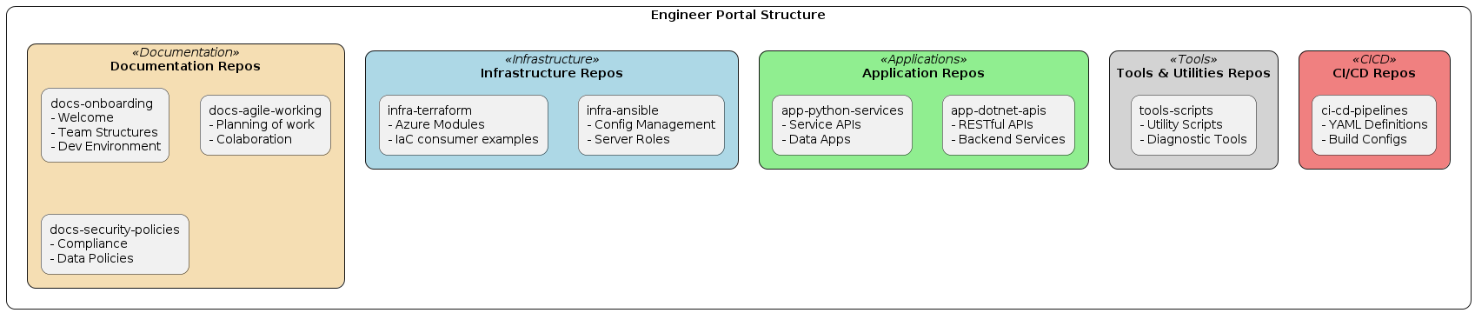The width and height of the screenshot is (1475, 313).
Task: Click the '- Colaboration' line
Action: point(250,139)
